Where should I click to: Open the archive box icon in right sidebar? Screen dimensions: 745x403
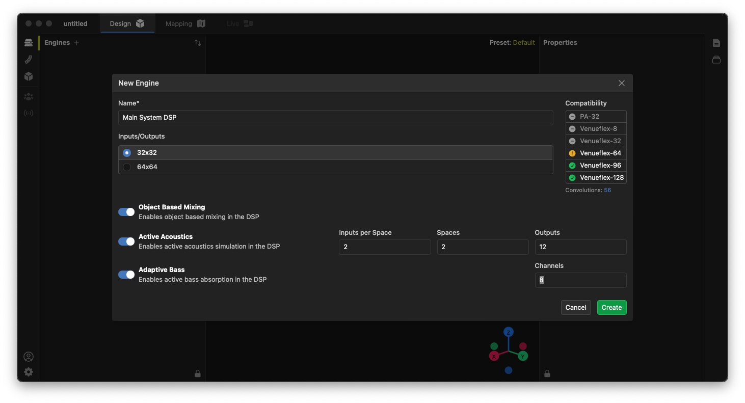716,60
